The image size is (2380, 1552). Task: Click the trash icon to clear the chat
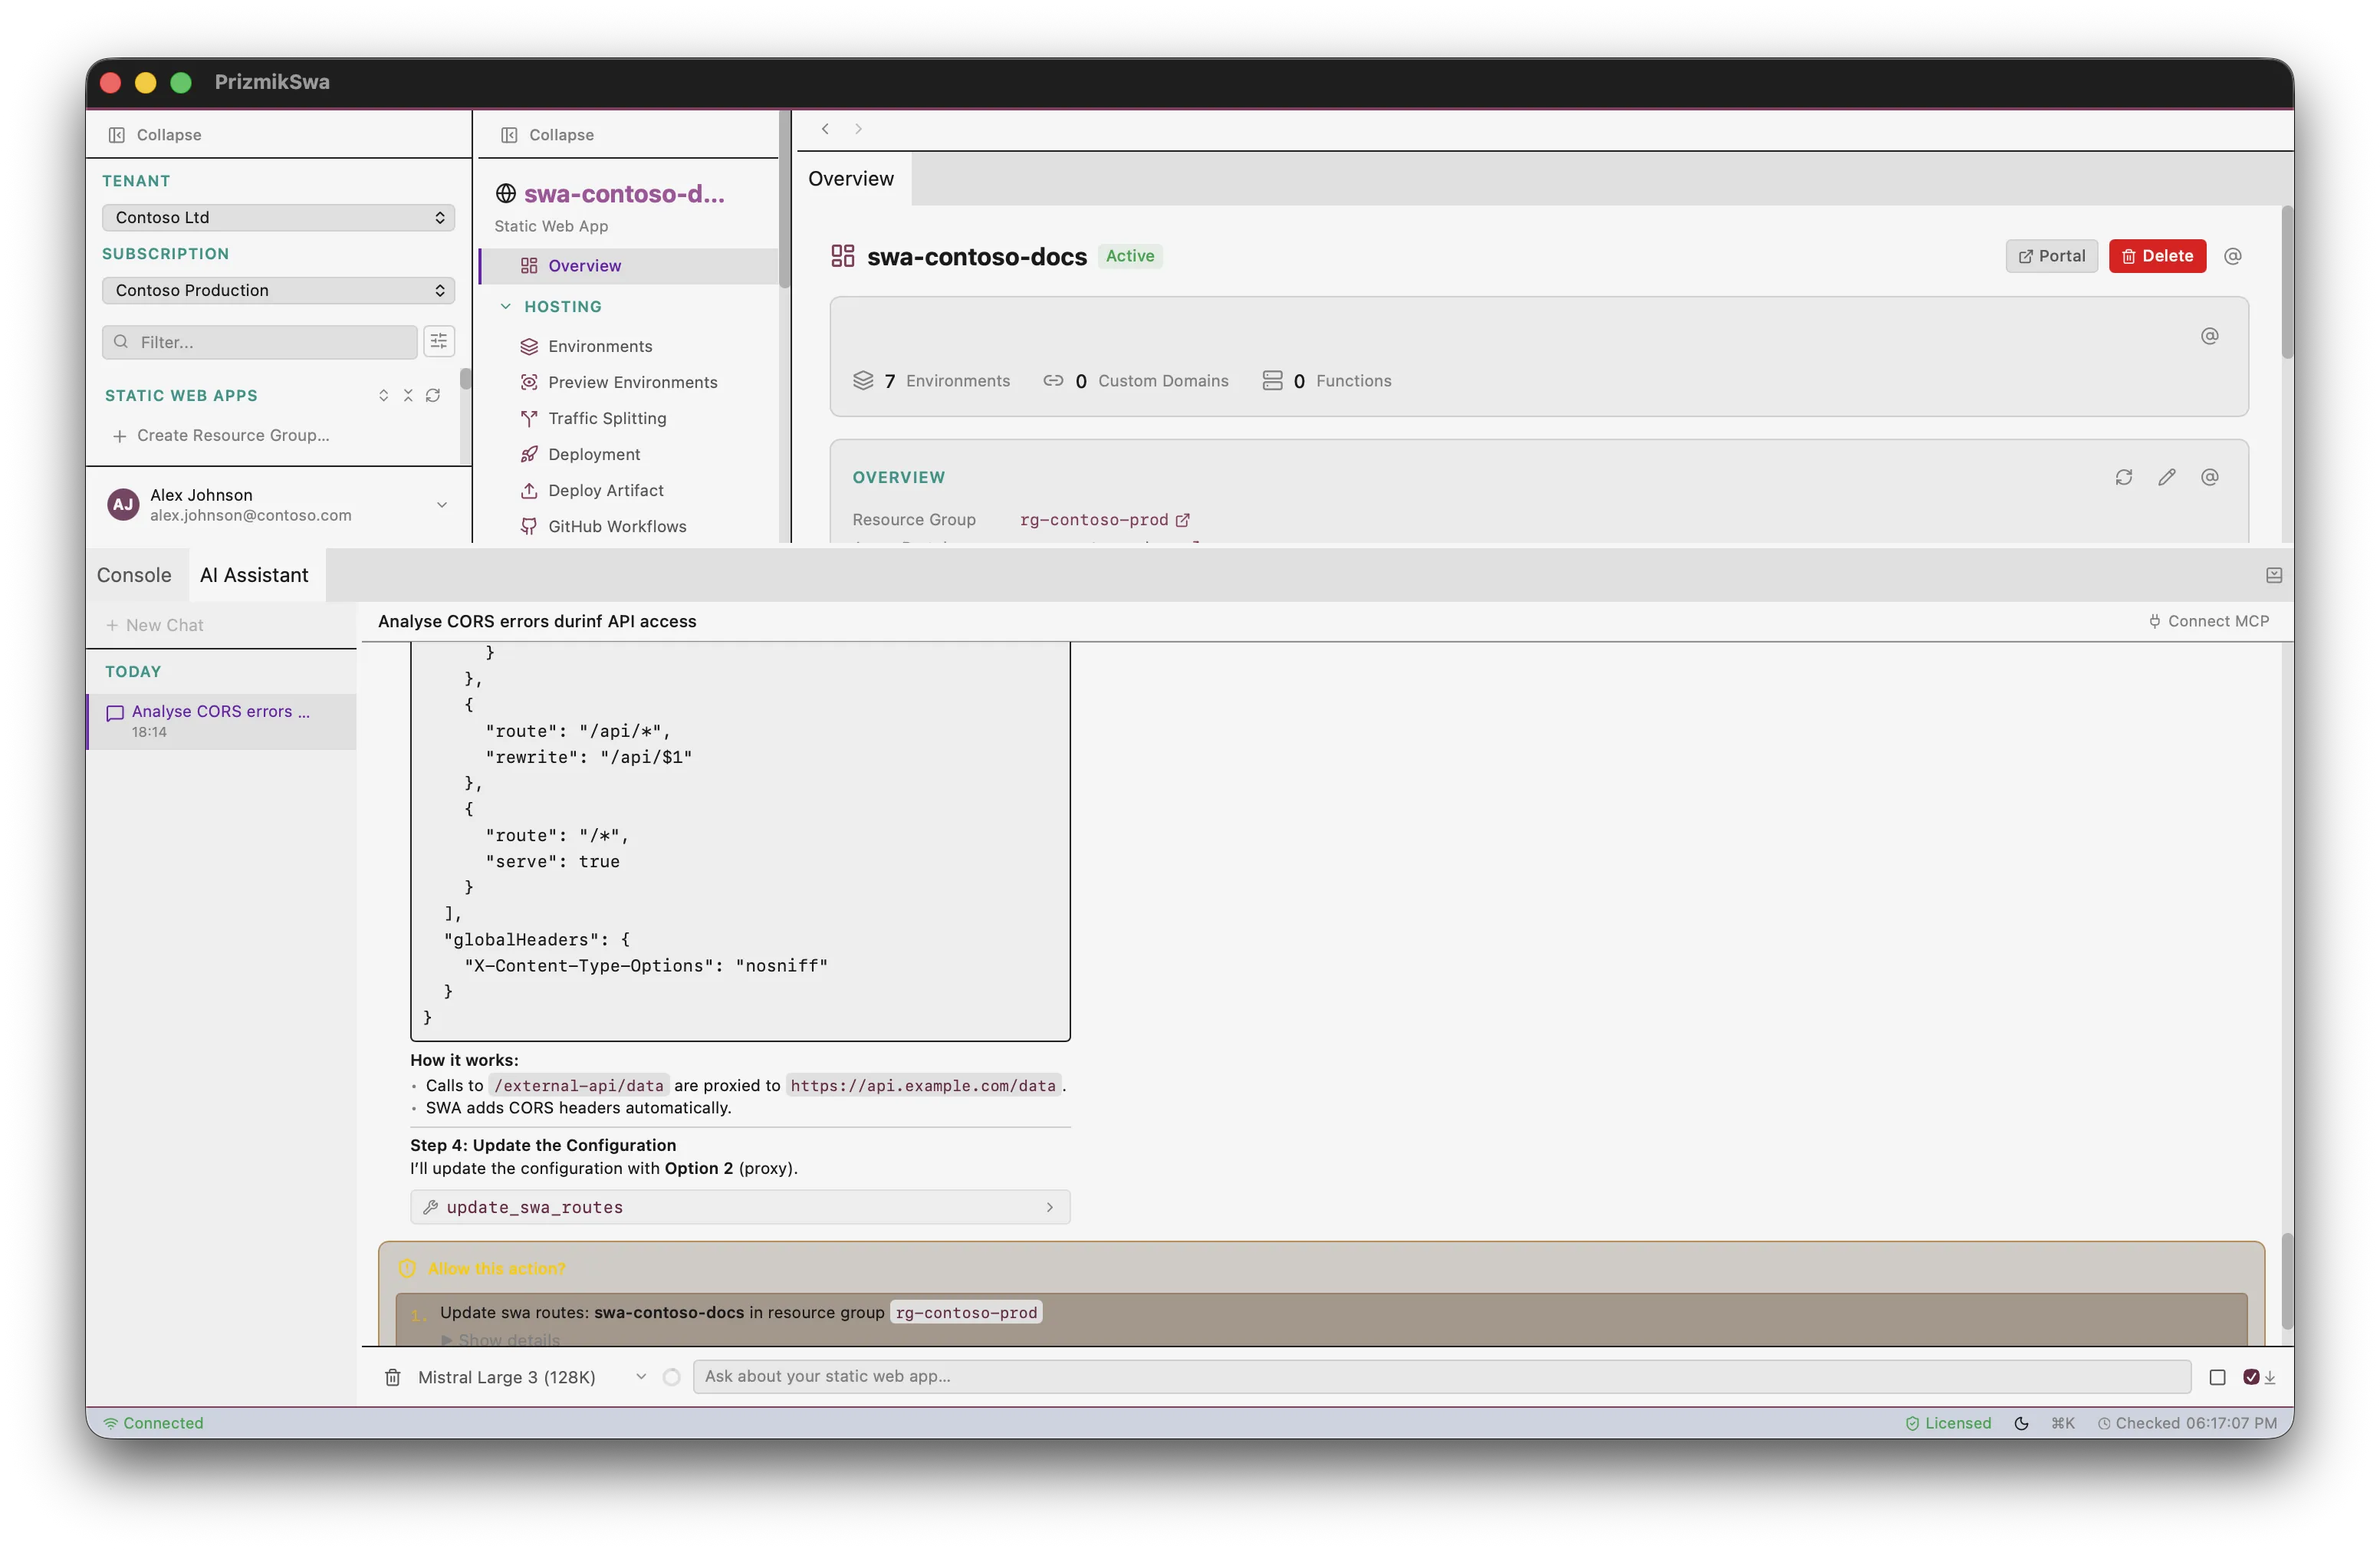393,1377
